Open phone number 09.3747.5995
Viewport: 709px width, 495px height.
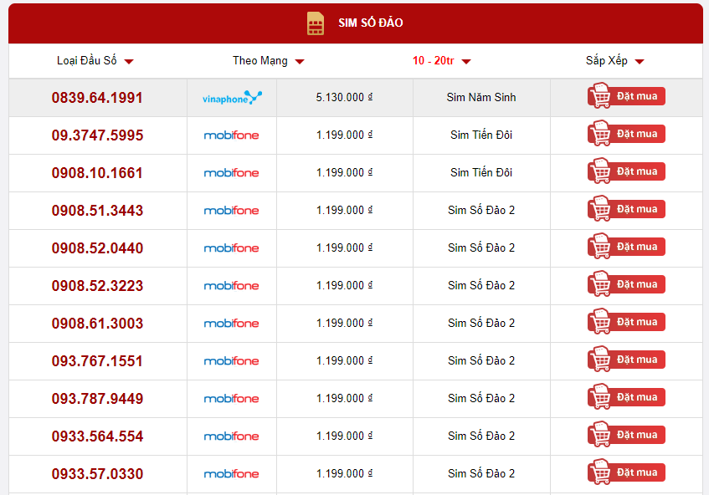pos(97,135)
